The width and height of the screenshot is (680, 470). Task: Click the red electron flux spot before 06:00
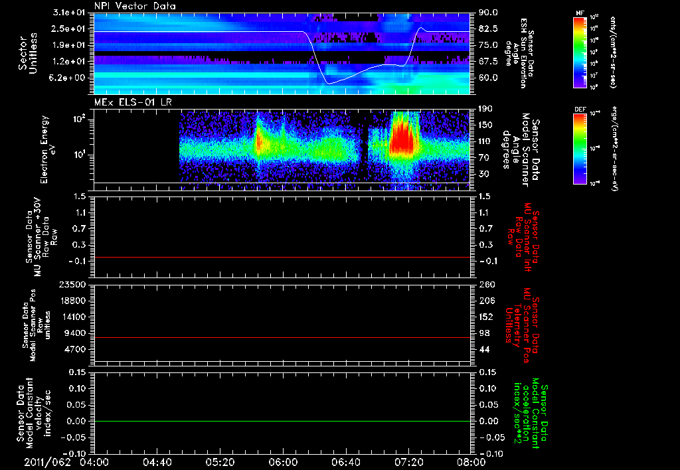tap(258, 141)
